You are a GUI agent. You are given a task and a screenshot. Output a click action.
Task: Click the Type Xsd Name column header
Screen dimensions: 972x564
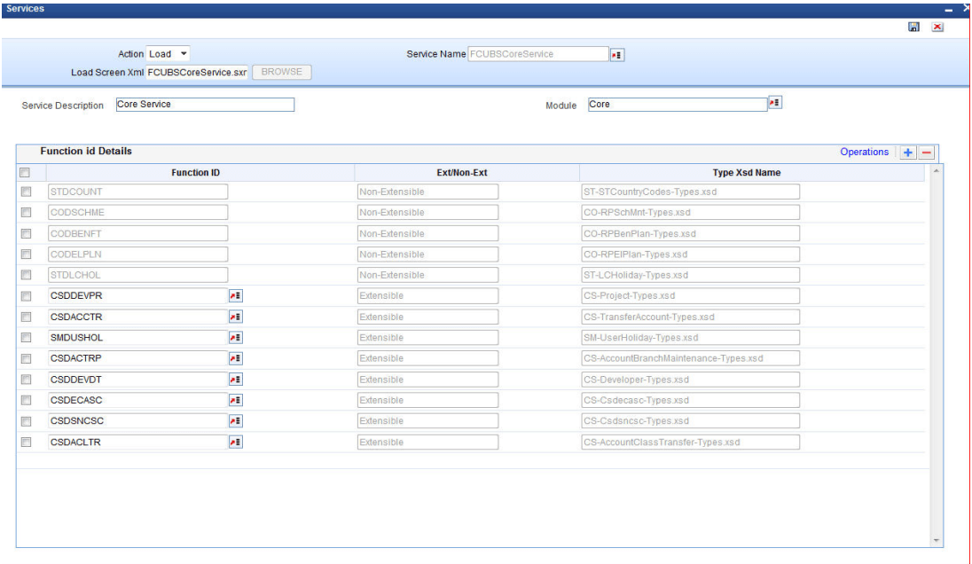[x=747, y=172]
